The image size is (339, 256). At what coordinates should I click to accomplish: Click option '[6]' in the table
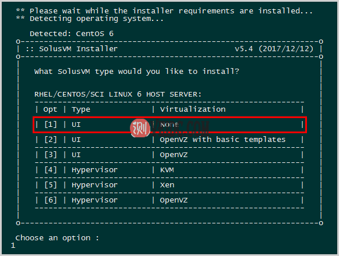[51, 200]
